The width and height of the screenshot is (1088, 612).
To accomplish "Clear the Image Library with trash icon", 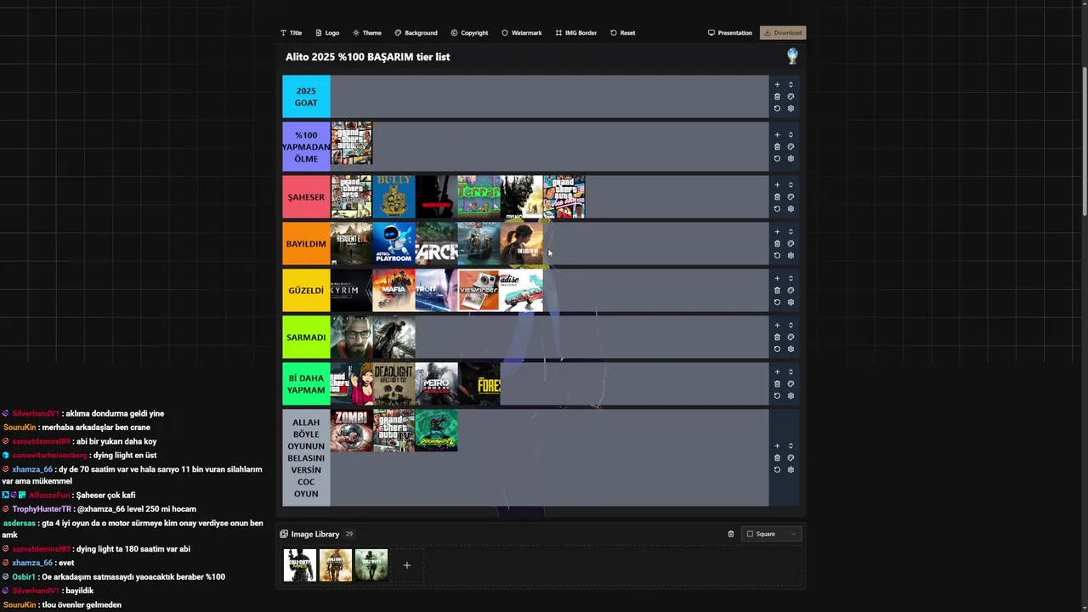I will click(x=730, y=534).
